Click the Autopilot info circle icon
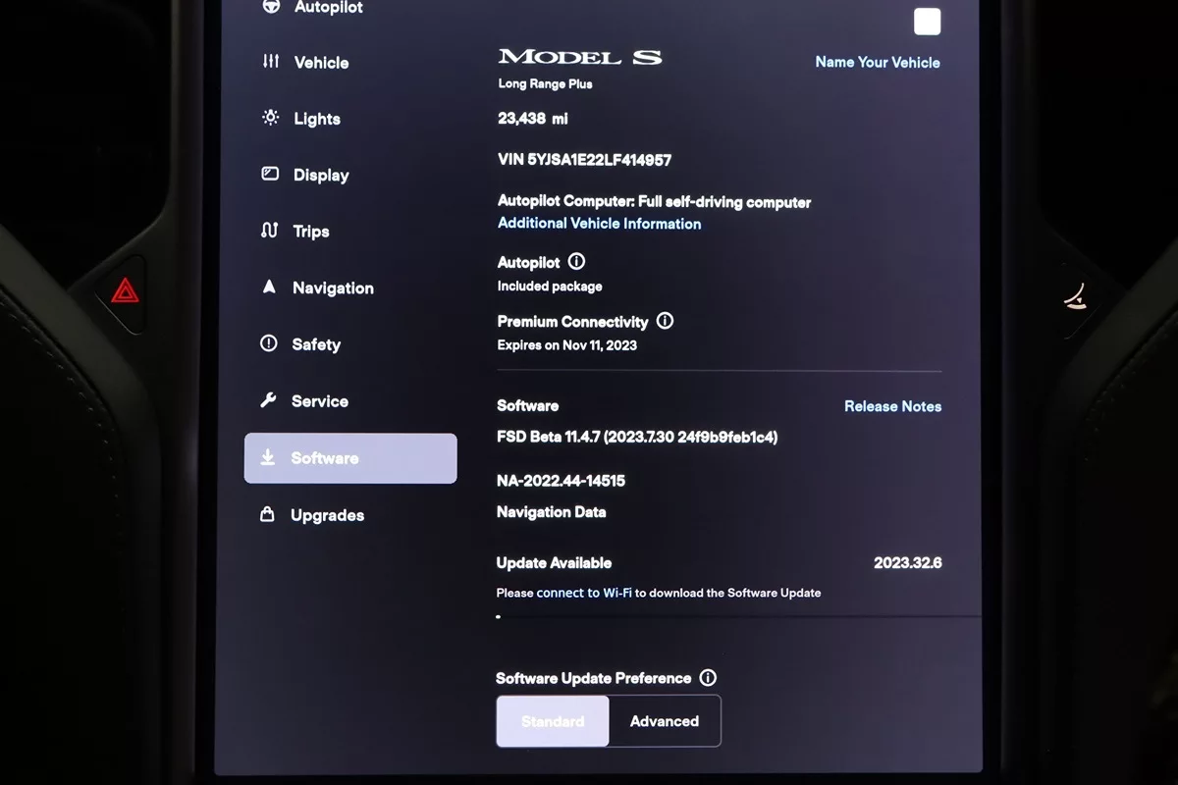This screenshot has height=785, width=1178. [x=576, y=262]
